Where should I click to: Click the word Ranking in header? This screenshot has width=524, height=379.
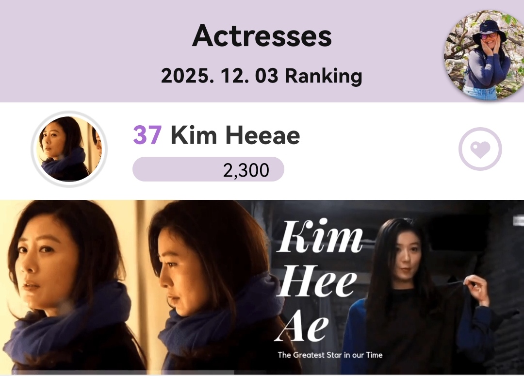click(324, 76)
